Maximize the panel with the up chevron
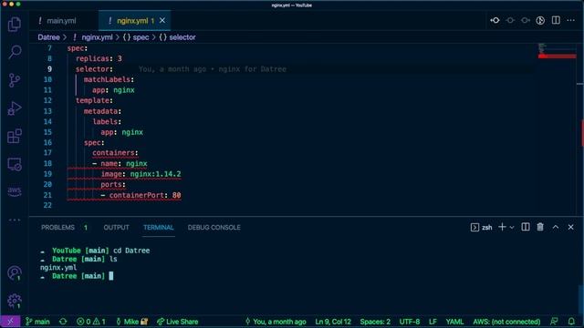584x328 pixels. point(556,227)
